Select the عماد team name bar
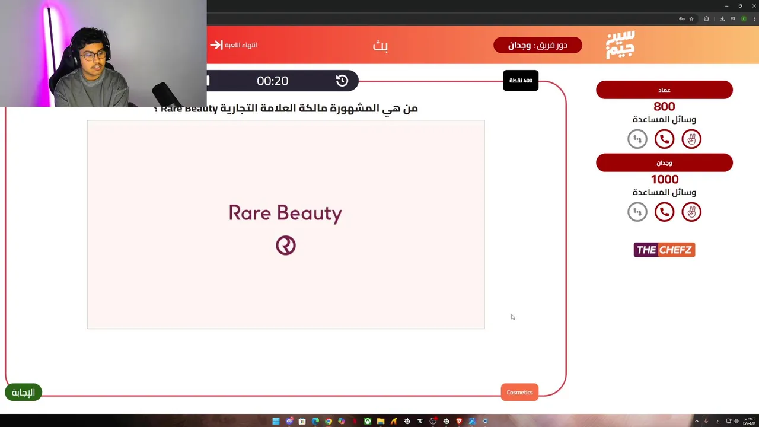 [x=664, y=90]
